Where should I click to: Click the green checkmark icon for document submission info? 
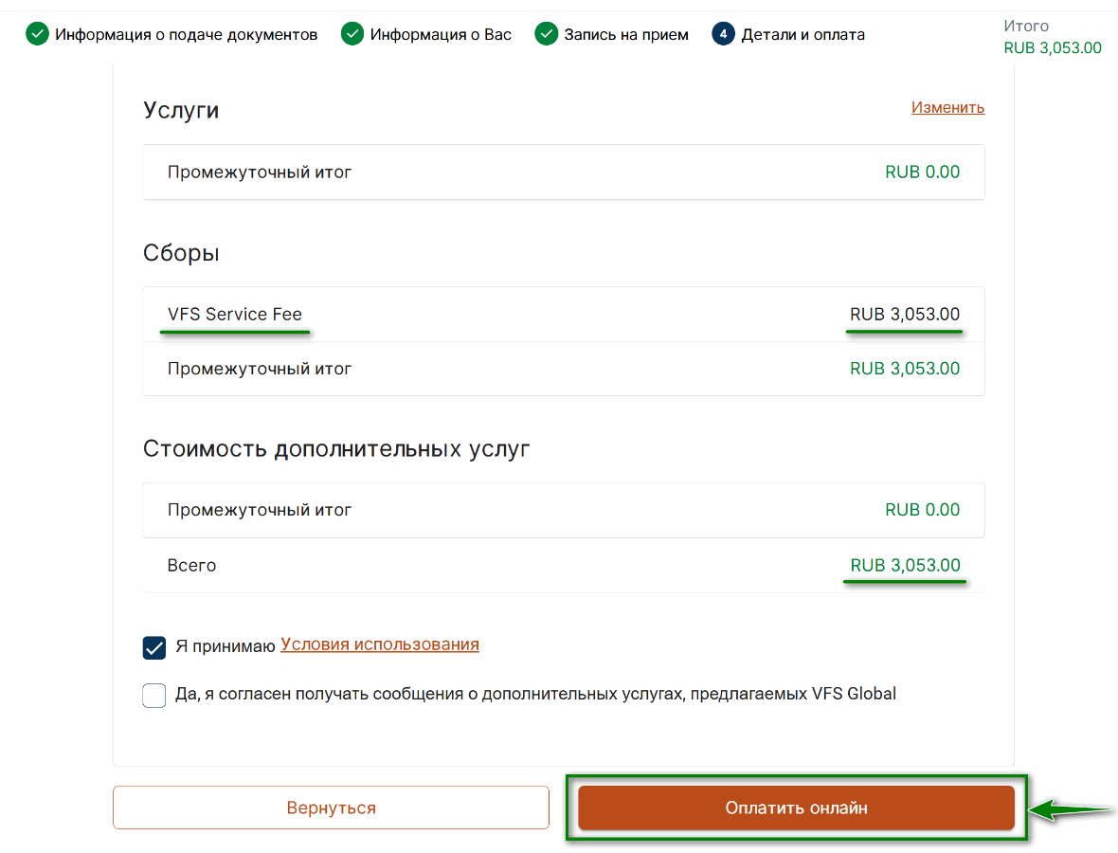point(37,33)
